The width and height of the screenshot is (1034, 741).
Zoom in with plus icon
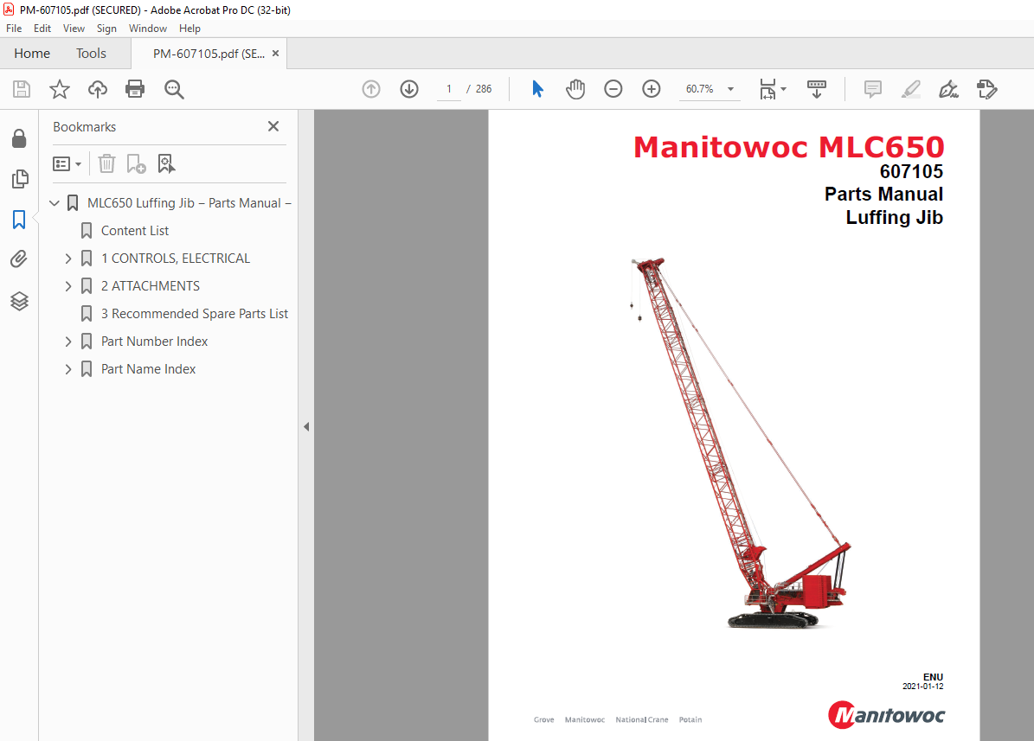652,89
